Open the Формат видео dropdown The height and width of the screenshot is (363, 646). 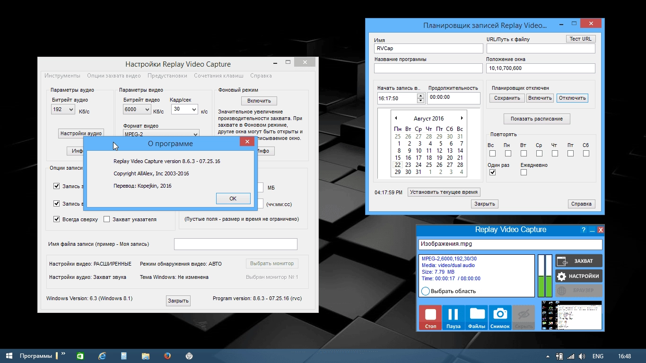161,133
